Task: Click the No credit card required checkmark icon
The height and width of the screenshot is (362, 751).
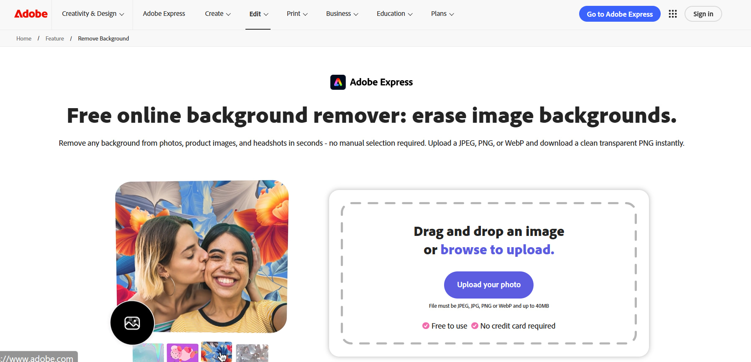Action: click(475, 326)
